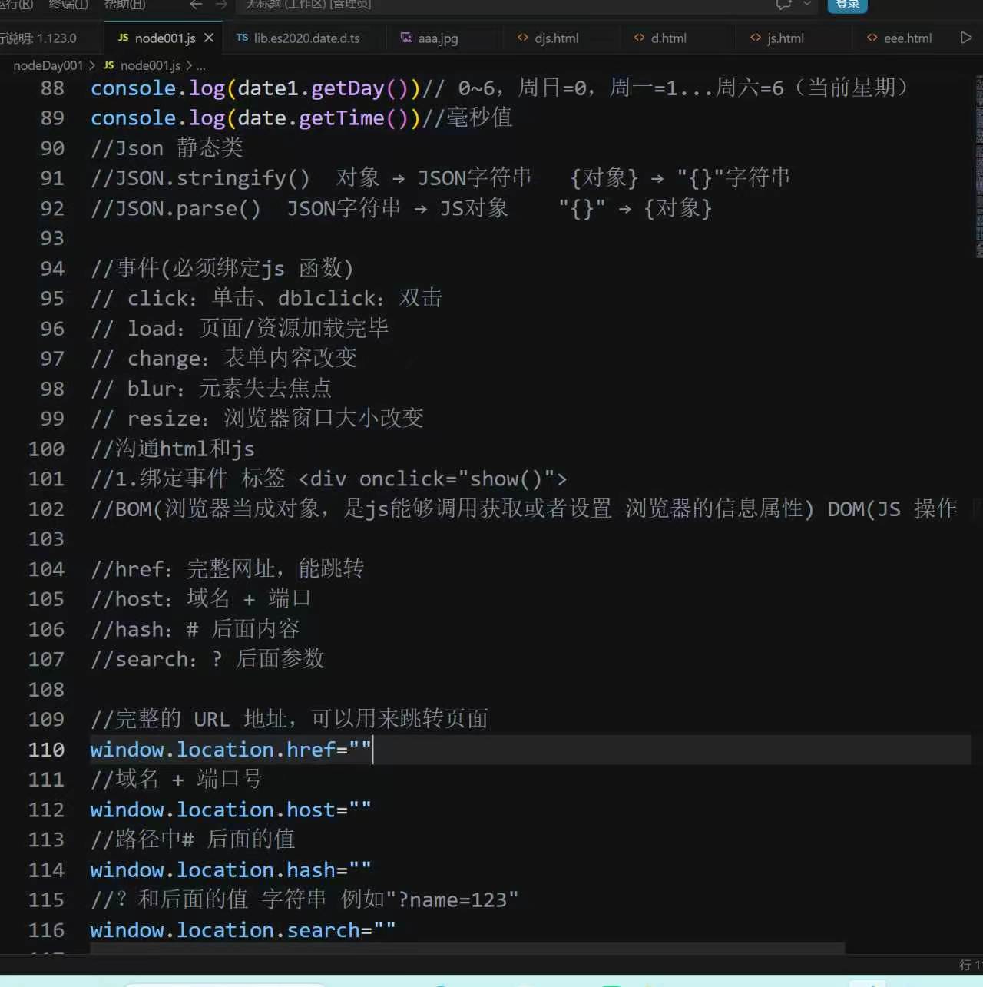The width and height of the screenshot is (983, 987).
Task: Open the 帮助(H) menu
Action: (124, 5)
